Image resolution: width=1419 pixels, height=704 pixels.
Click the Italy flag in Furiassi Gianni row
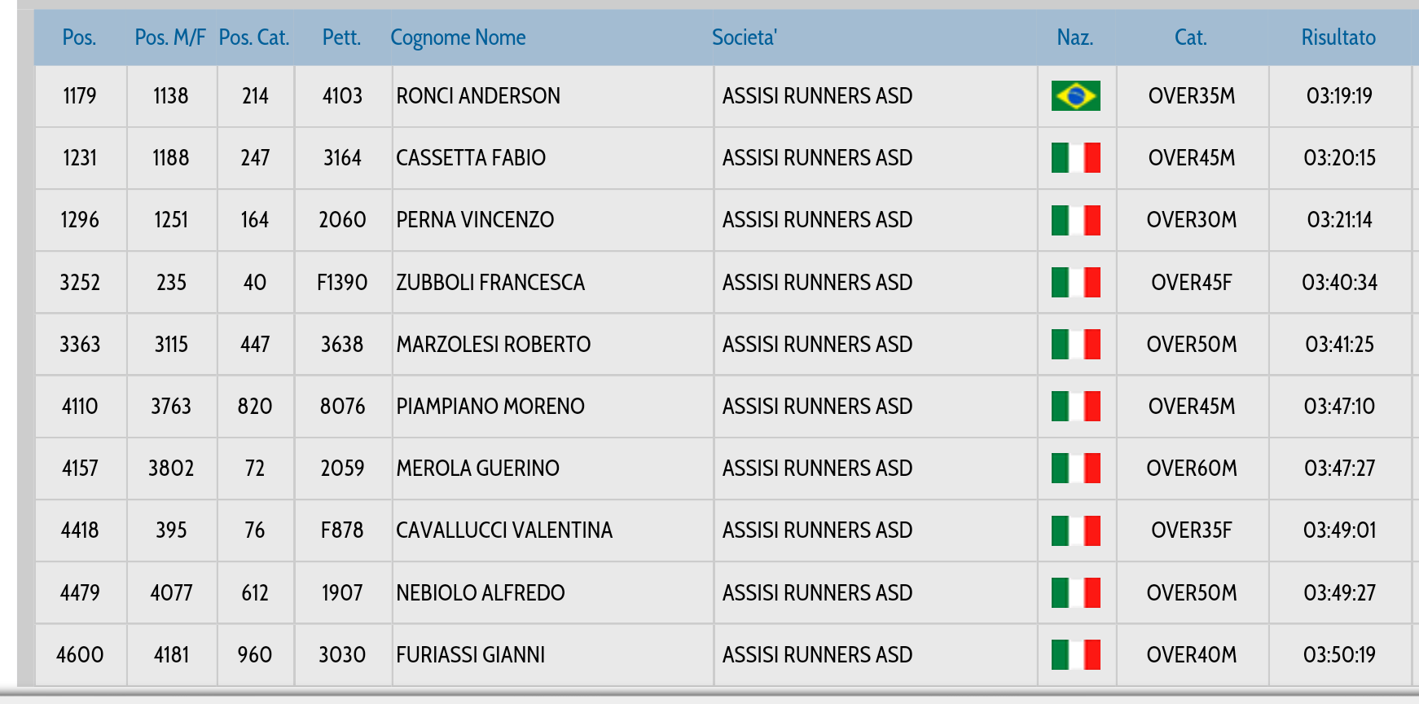(x=1075, y=655)
